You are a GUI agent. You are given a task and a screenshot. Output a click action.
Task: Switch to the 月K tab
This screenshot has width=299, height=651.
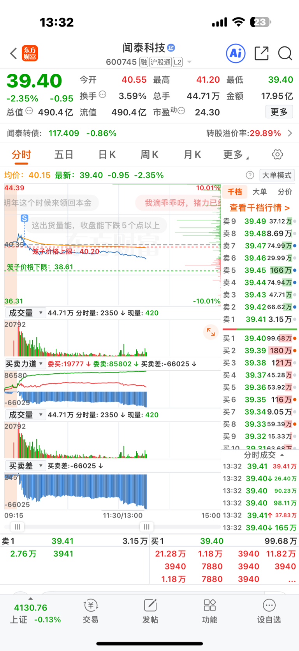coord(192,155)
